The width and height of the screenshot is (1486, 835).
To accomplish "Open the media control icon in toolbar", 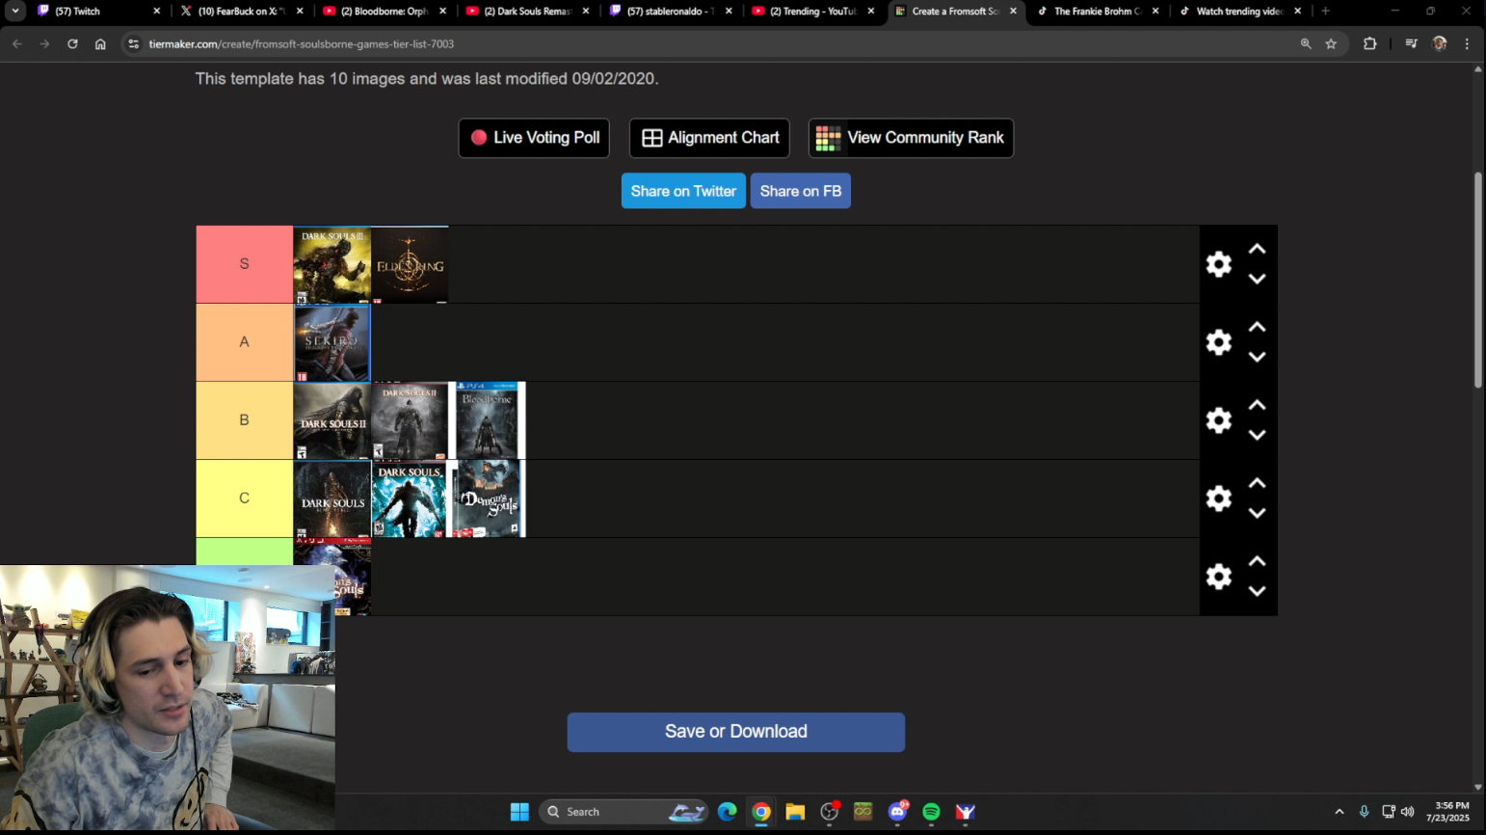I will point(1411,44).
